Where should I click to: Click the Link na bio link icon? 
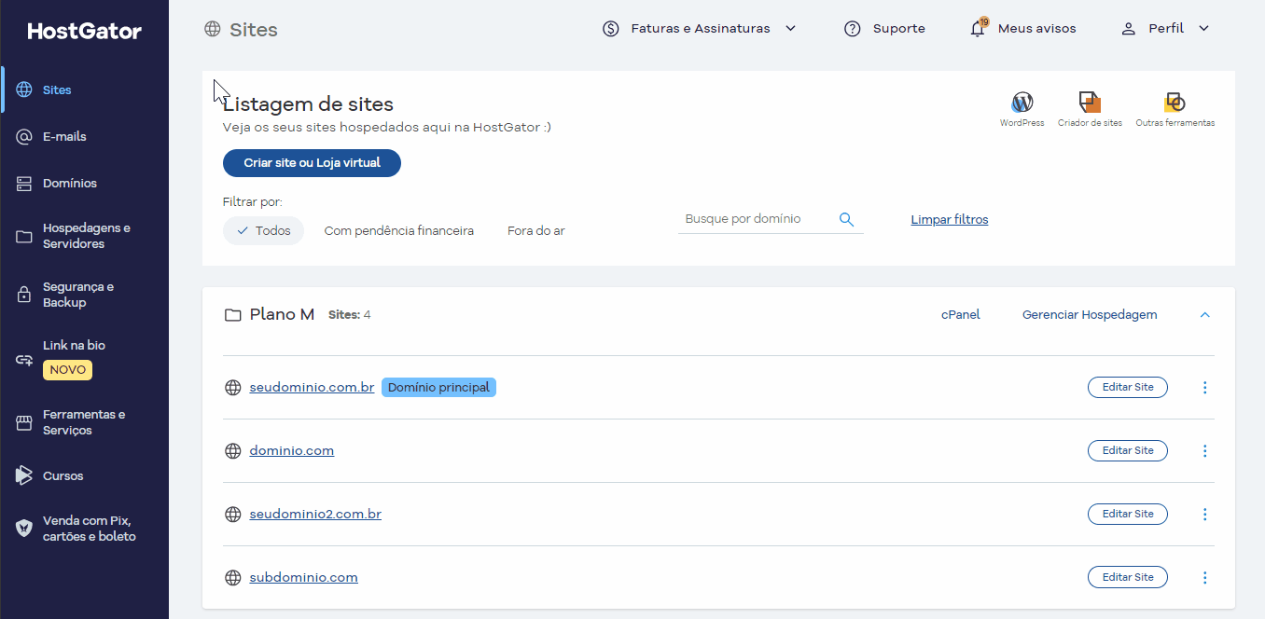[24, 359]
